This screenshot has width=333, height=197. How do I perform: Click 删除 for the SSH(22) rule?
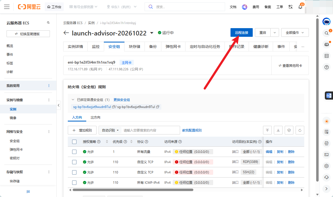coord(291,172)
